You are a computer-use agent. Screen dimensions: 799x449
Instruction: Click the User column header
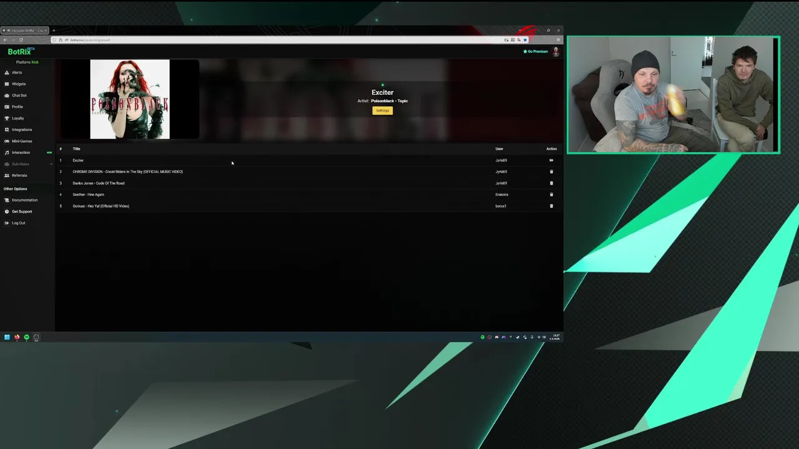coord(499,149)
